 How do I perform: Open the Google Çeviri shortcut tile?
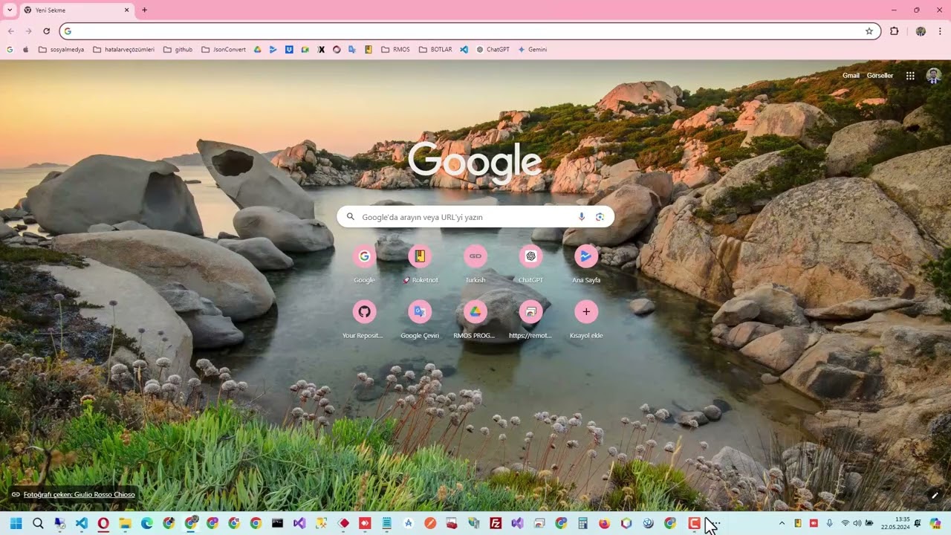tap(420, 320)
